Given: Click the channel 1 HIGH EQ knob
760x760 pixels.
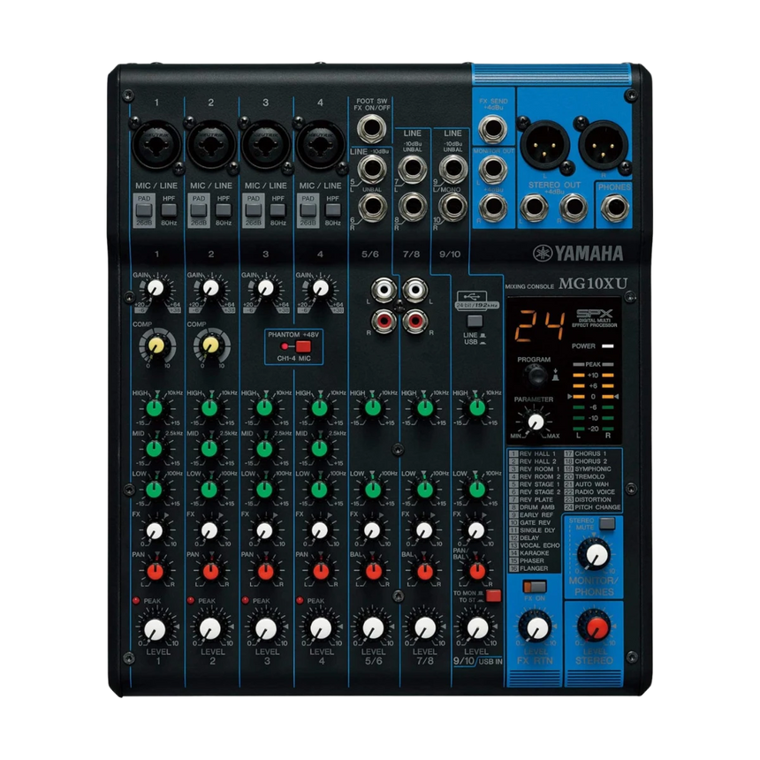Looking at the screenshot, I should [x=156, y=408].
